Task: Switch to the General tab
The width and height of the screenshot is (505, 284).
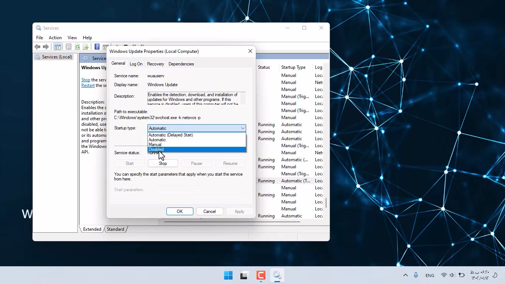Action: (x=118, y=63)
